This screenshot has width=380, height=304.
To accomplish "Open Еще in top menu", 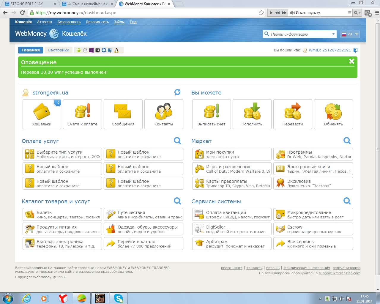I will point(133,22).
